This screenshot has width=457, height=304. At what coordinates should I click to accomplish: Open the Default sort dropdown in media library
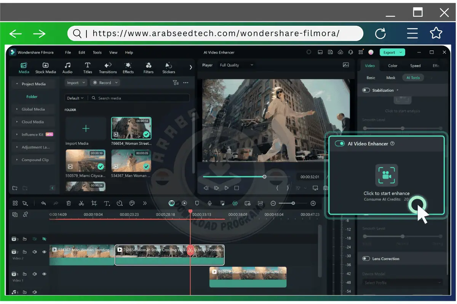click(x=75, y=98)
